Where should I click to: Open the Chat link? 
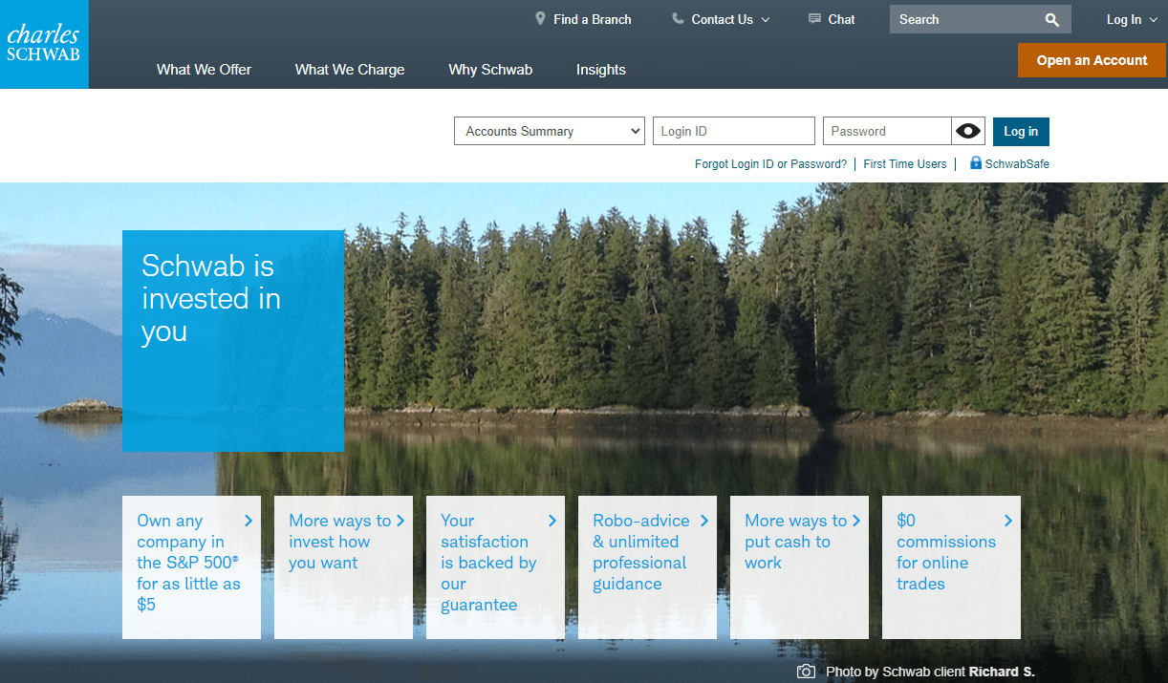tap(842, 19)
